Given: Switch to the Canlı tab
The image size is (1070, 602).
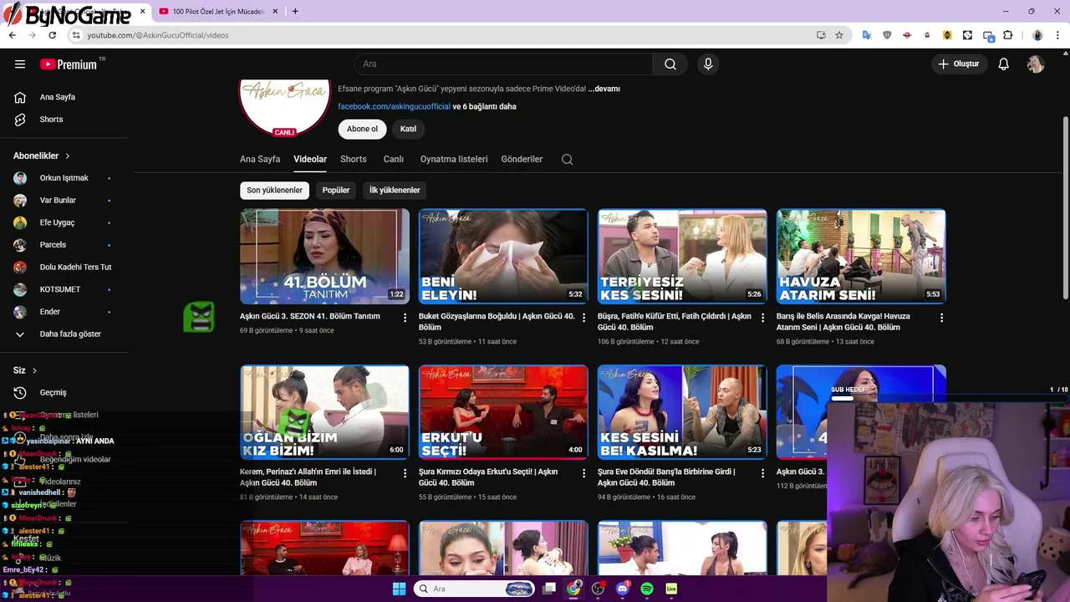Looking at the screenshot, I should tap(394, 160).
